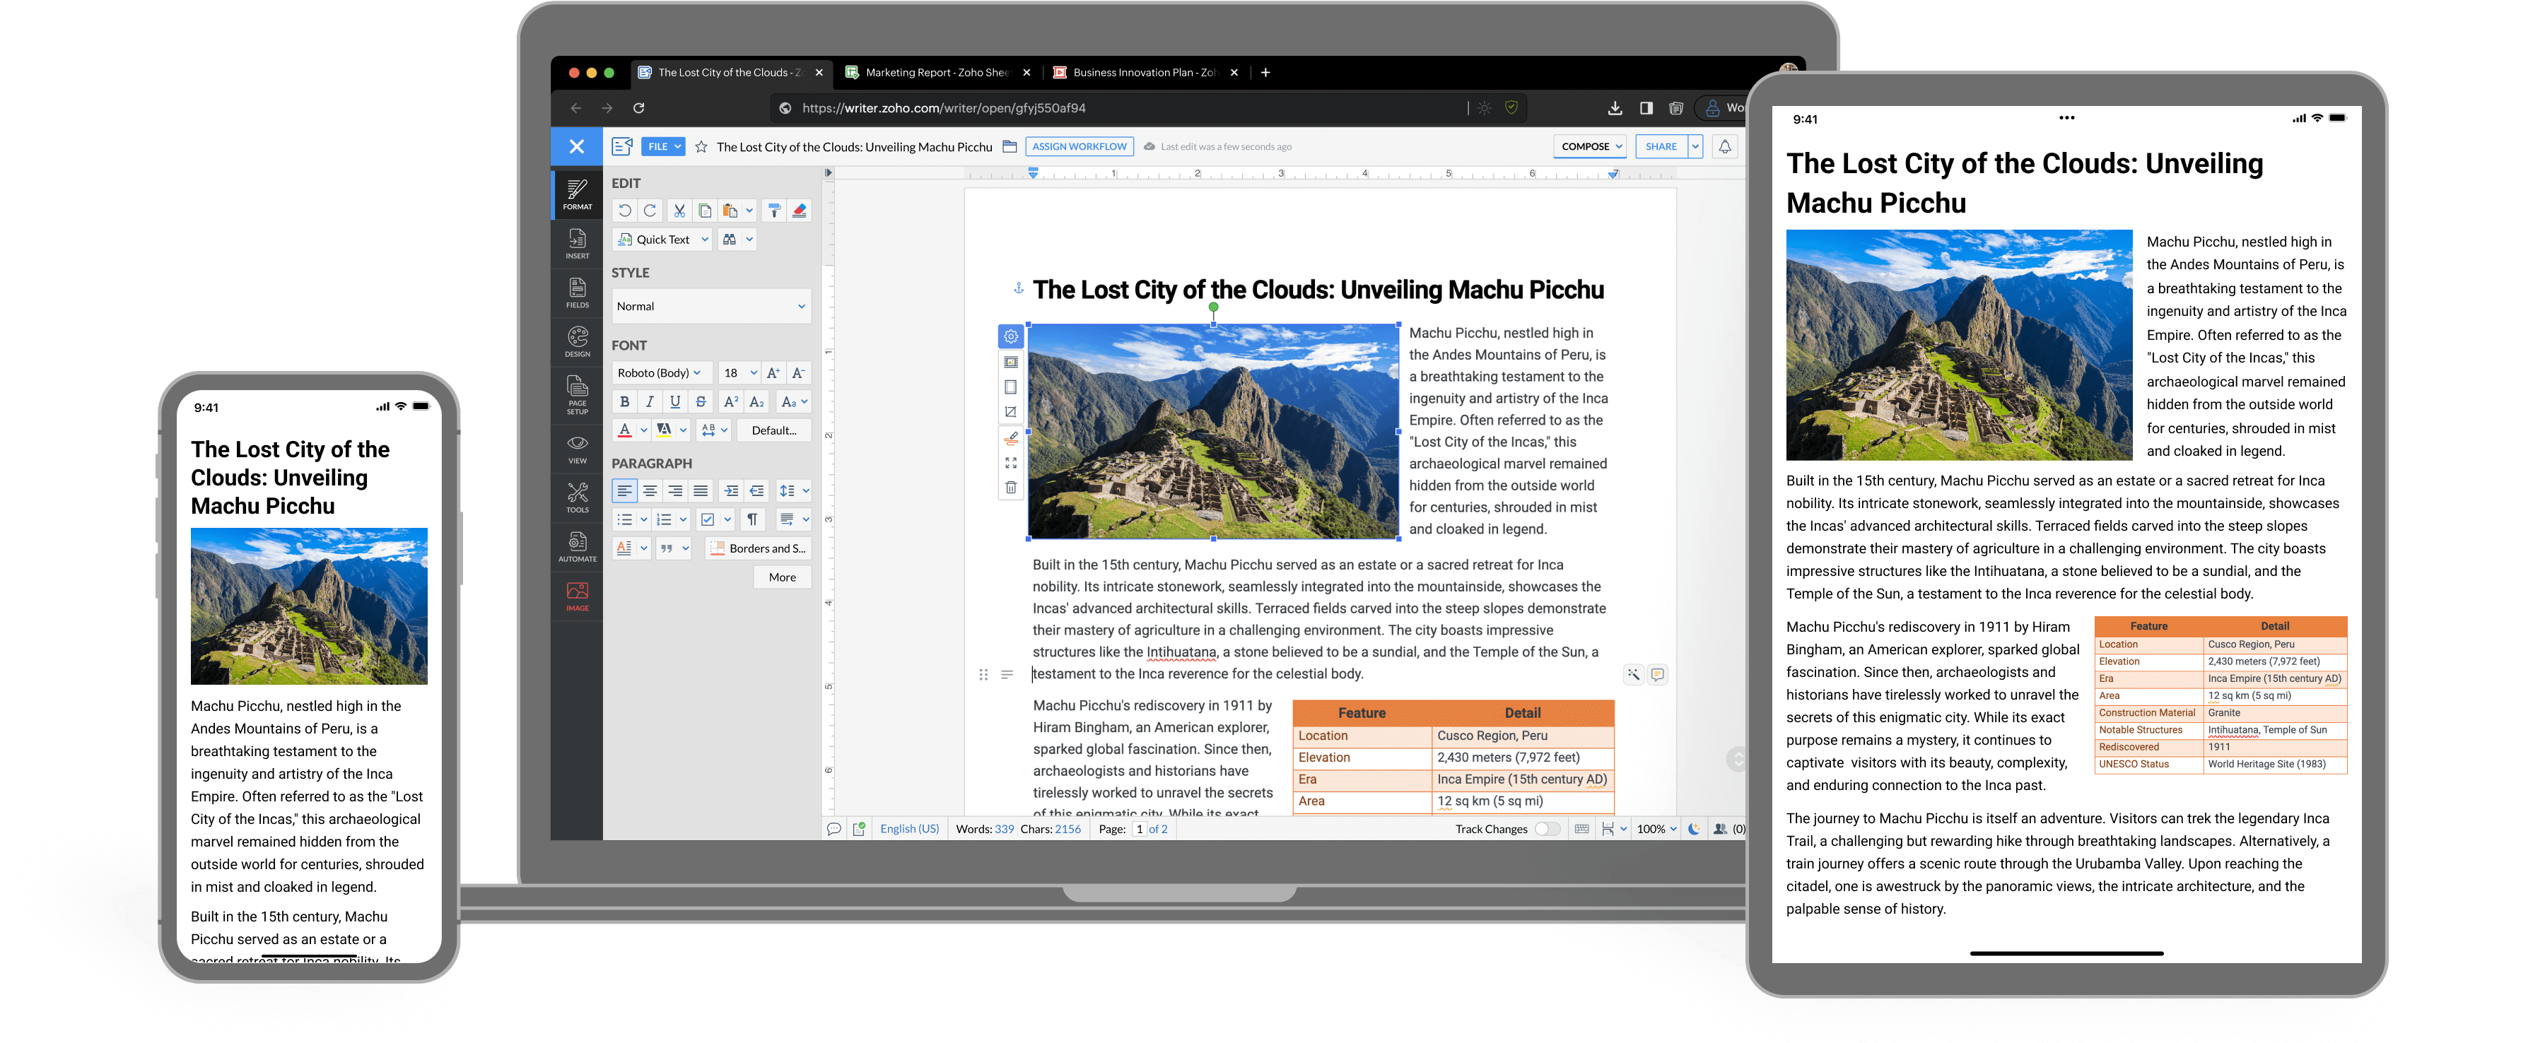Open the Page Setup sidebar panel
Image resolution: width=2545 pixels, height=1043 pixels.
(x=577, y=394)
